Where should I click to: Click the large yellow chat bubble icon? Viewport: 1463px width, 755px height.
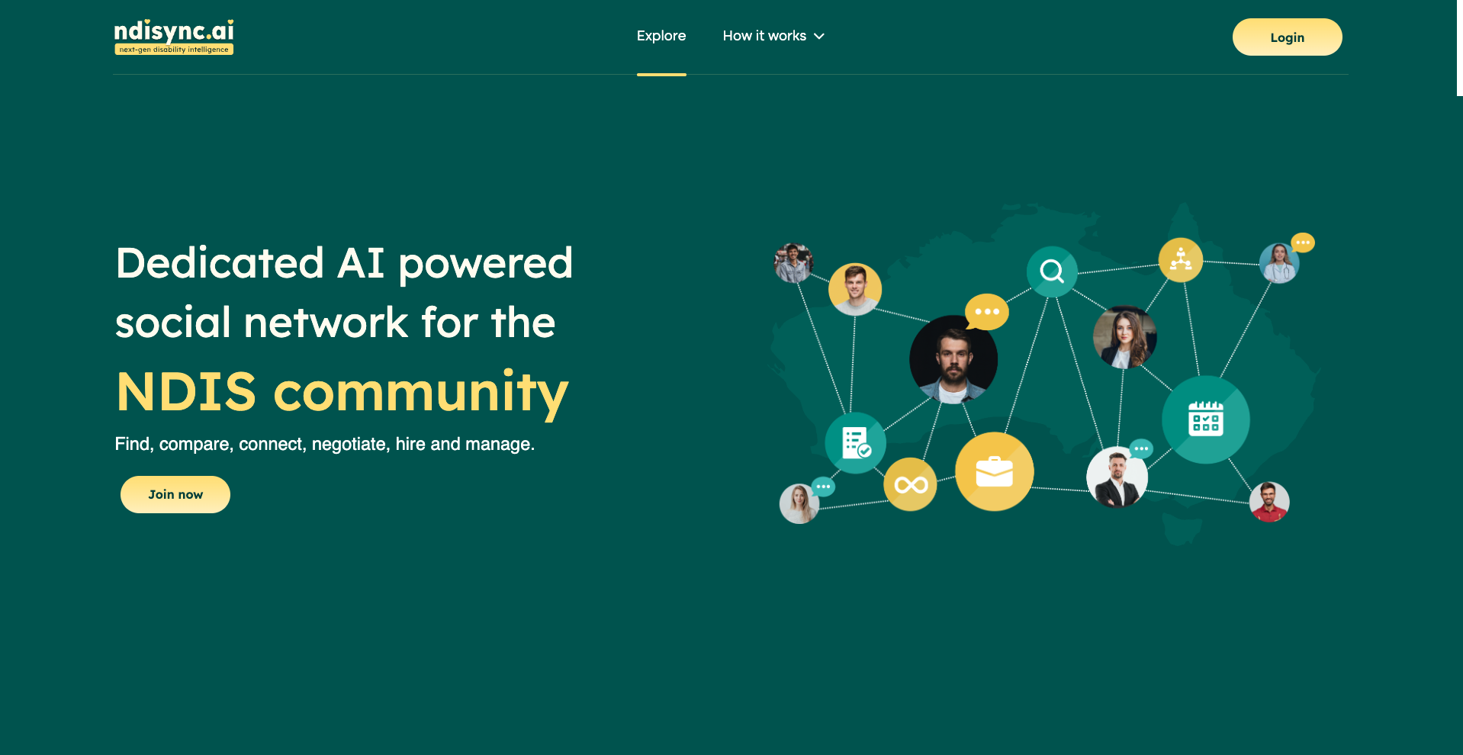(x=987, y=311)
